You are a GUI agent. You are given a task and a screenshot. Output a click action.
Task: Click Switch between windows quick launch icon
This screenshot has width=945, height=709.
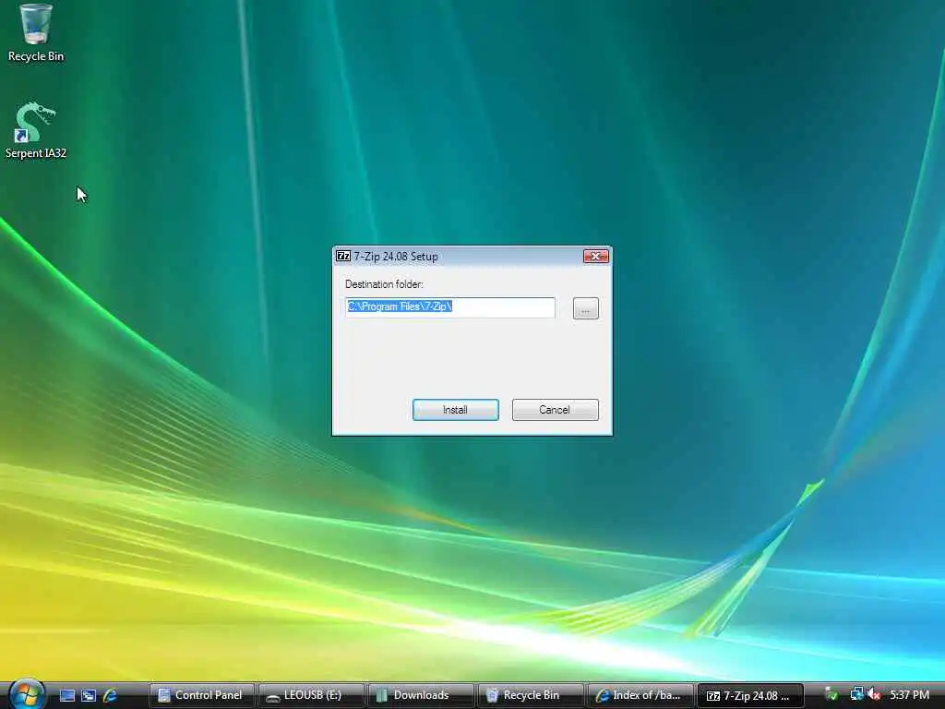click(x=89, y=696)
